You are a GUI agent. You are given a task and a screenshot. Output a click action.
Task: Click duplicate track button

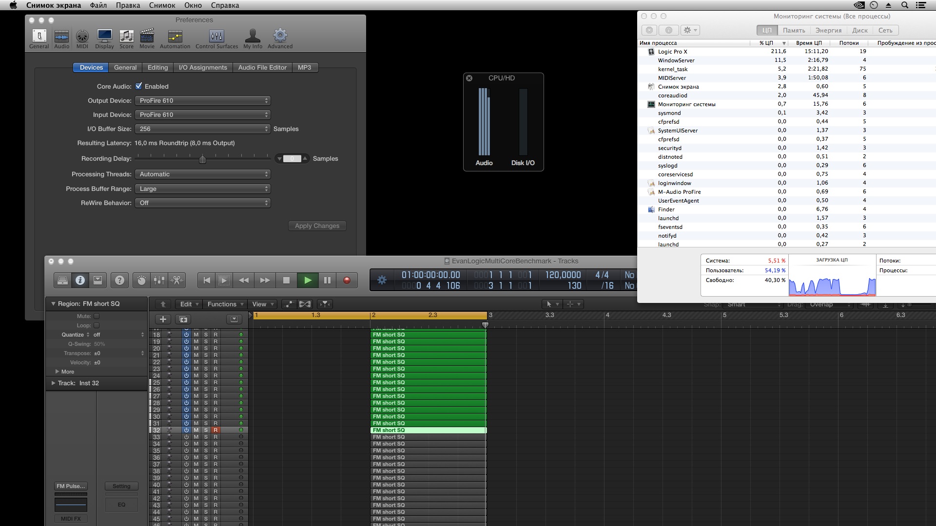tap(183, 319)
